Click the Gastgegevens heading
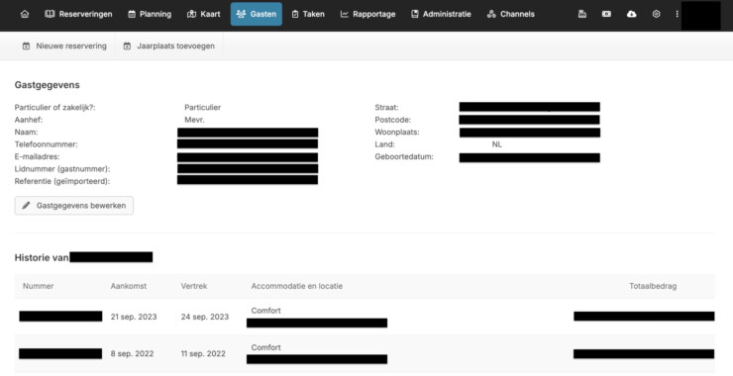The width and height of the screenshot is (733, 376). [48, 85]
